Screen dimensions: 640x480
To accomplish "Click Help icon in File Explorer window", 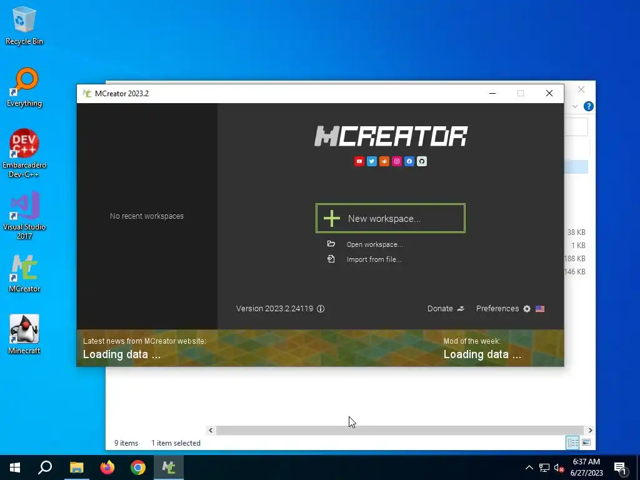I will point(588,106).
